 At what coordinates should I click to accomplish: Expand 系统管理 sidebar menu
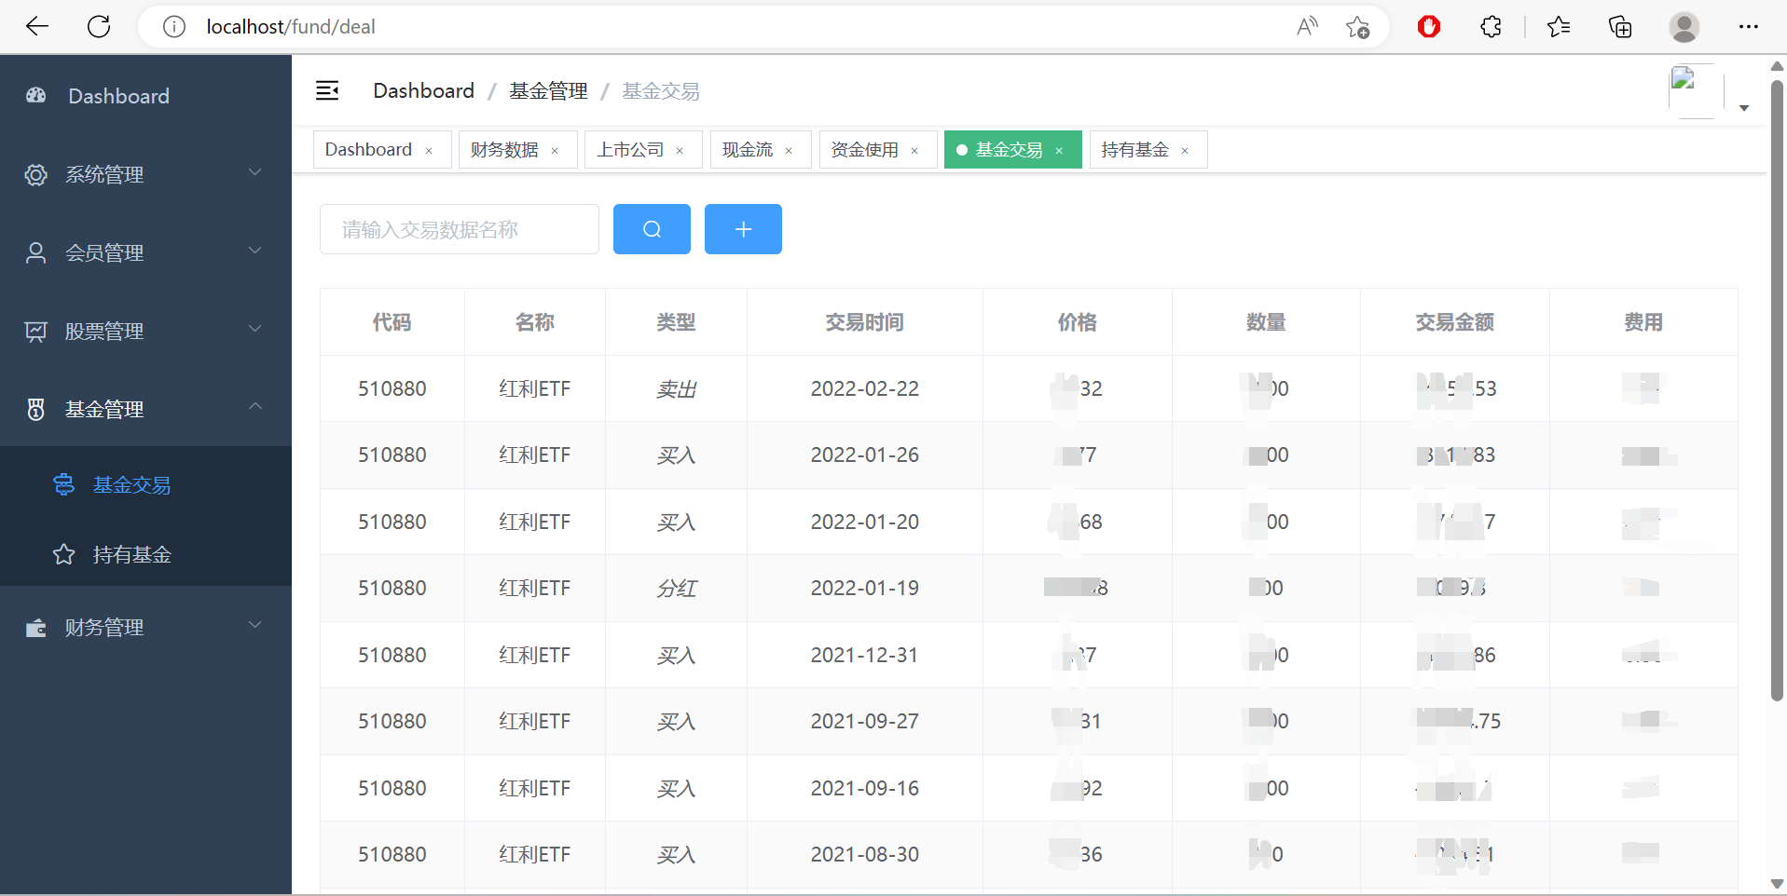pos(145,174)
